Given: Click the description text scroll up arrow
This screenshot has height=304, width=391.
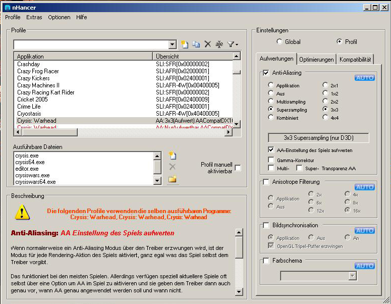Looking at the screenshot, I should (x=239, y=232).
